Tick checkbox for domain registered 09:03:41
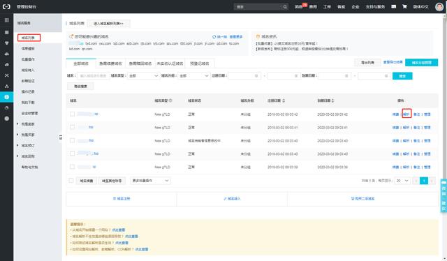This screenshot has height=261, width=447. click(72, 127)
